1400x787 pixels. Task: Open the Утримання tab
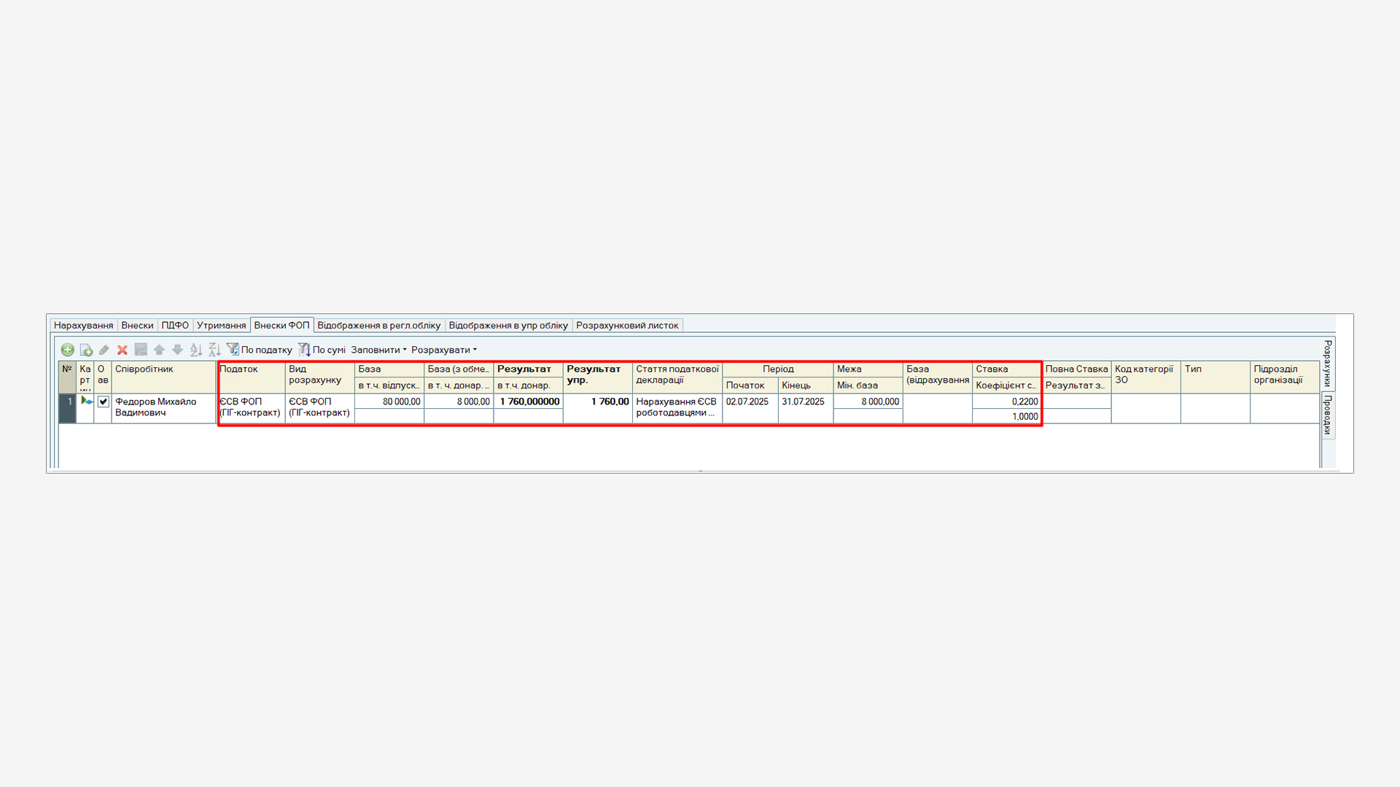coord(221,325)
